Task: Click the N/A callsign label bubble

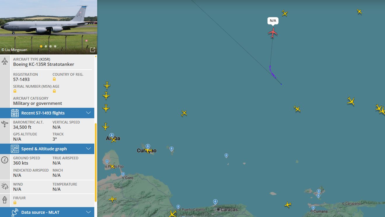Action: 273,21
